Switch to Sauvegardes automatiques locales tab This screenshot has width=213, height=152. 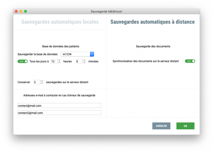pyautogui.click(x=60, y=22)
